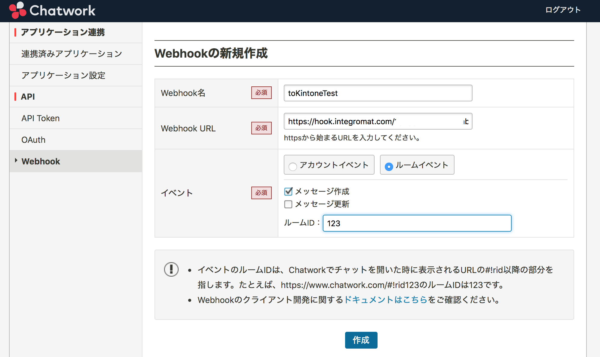Enable the メッセージ更新 checkbox
This screenshot has width=600, height=357.
coord(288,204)
